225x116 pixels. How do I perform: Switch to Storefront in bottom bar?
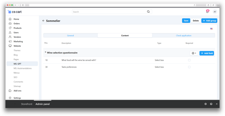[x=26, y=104]
